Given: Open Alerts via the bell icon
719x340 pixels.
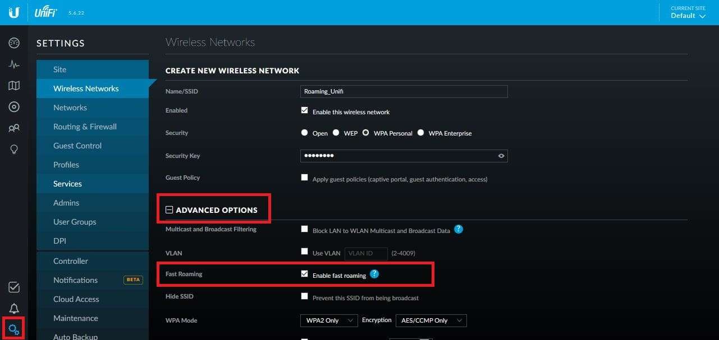Looking at the screenshot, I should point(13,308).
